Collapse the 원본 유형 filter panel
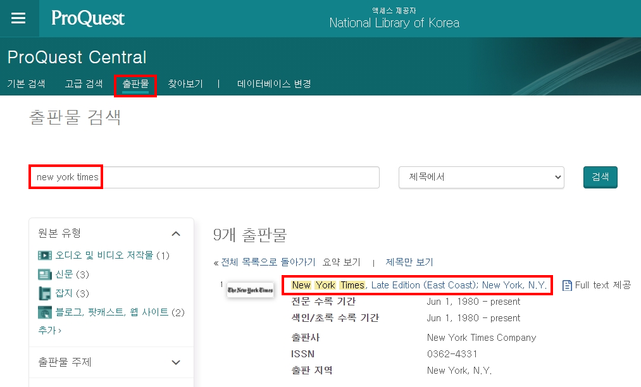641x387 pixels. coord(176,234)
